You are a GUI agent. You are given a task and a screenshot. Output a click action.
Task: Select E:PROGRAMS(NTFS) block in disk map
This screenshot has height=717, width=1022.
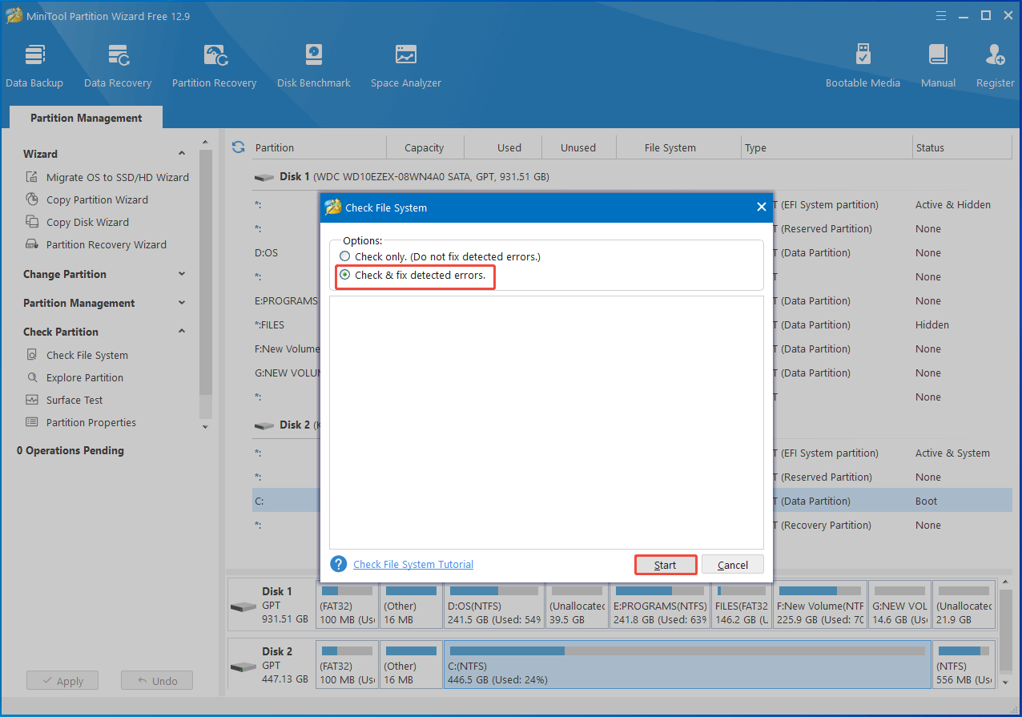659,605
